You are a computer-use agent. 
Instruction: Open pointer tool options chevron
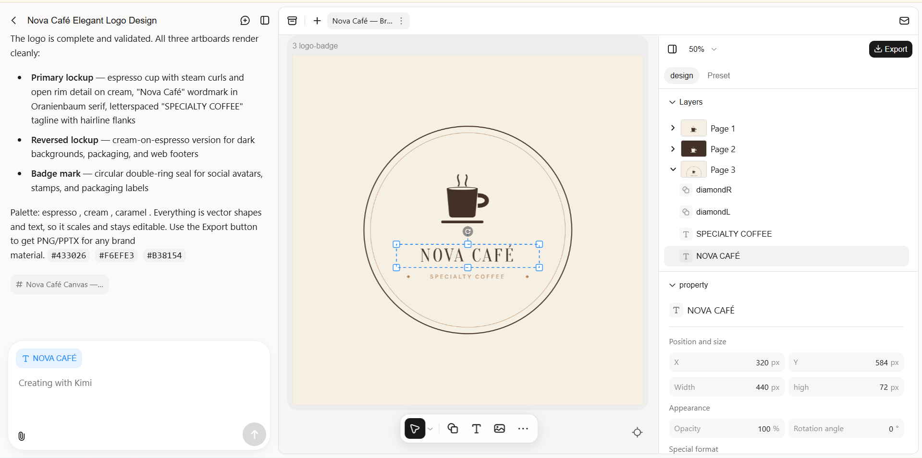click(430, 429)
